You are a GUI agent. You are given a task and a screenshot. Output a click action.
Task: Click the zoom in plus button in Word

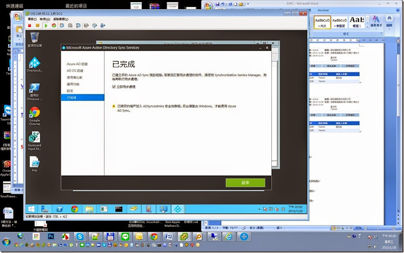click(x=394, y=228)
